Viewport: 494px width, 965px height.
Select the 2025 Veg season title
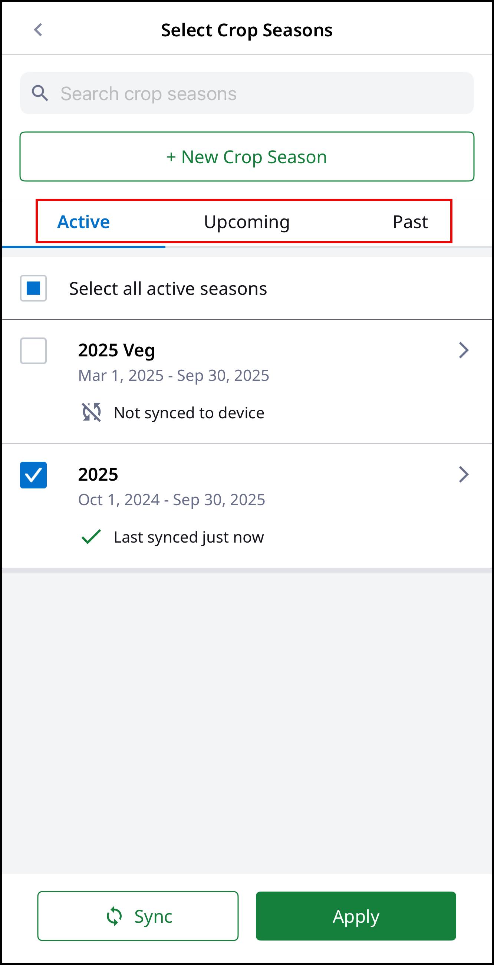click(116, 350)
